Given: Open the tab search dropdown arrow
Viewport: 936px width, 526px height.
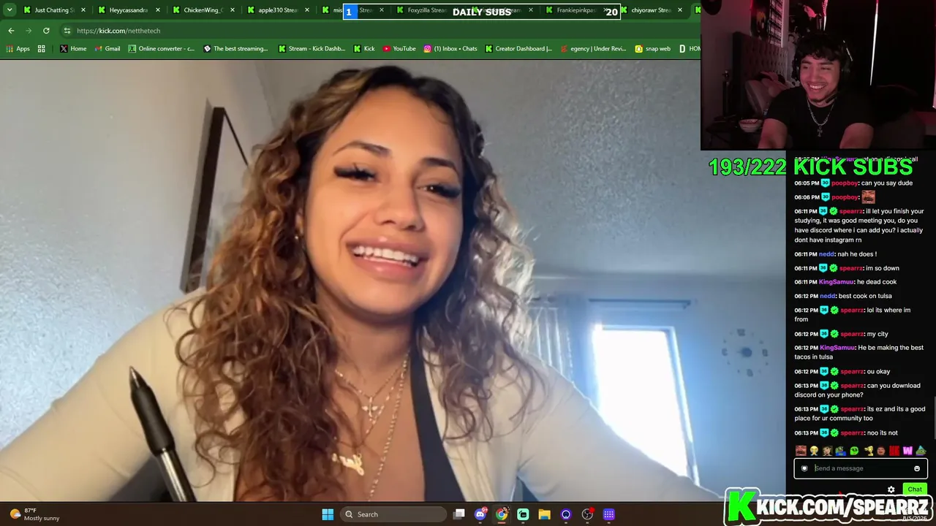Looking at the screenshot, I should [10, 10].
